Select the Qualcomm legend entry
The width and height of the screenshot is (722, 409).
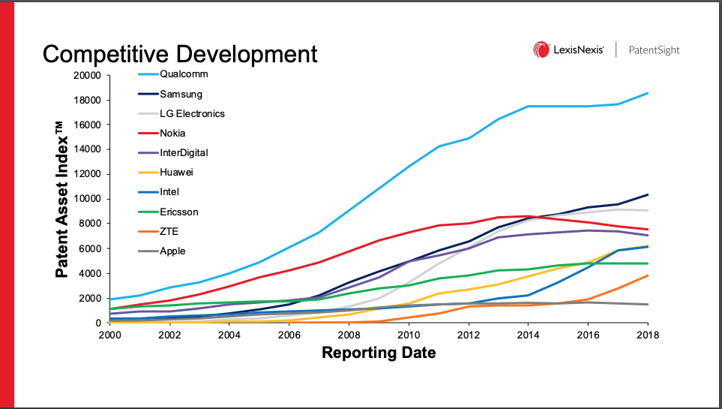(184, 74)
